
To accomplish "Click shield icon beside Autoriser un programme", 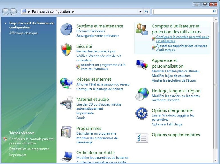I will point(78,67).
